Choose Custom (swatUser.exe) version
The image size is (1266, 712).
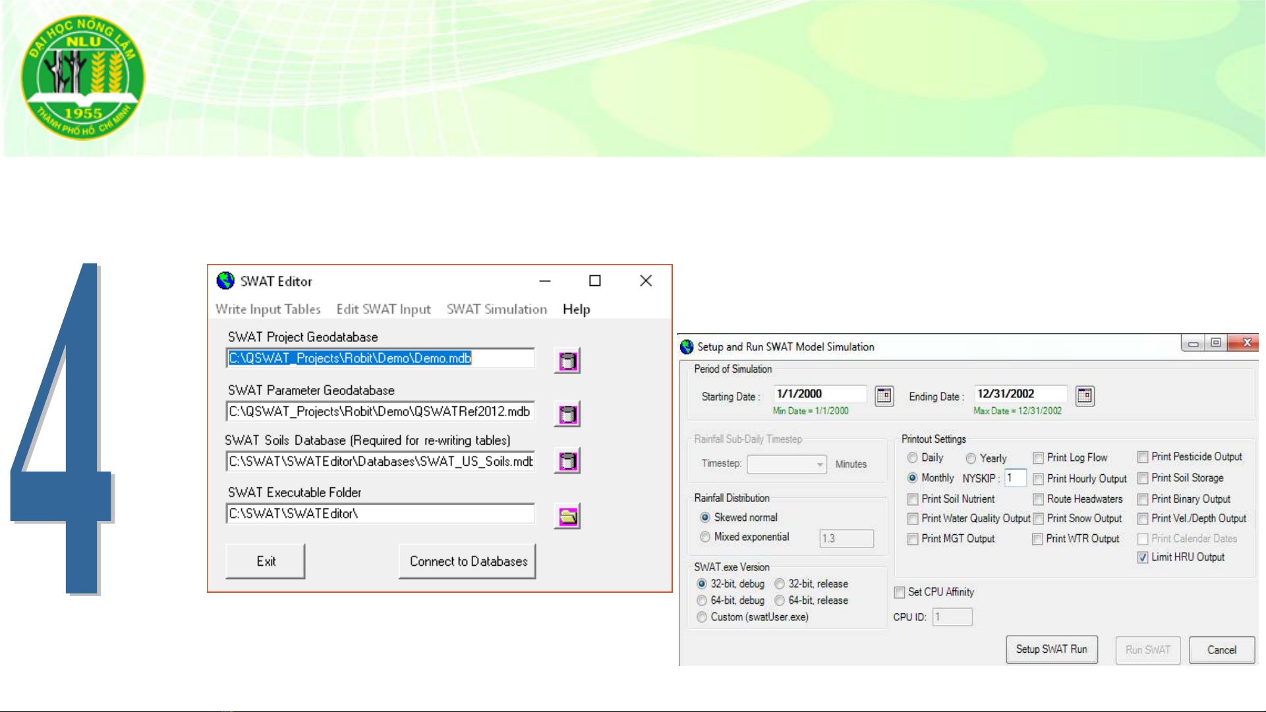tap(702, 616)
